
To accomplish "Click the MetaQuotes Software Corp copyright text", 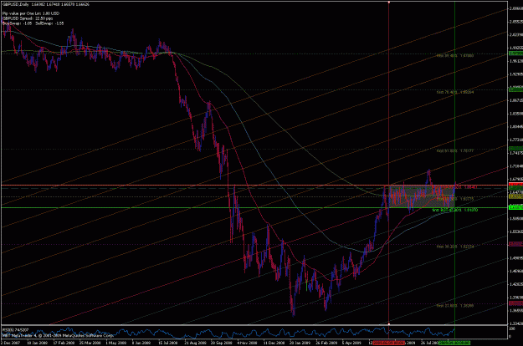I will click(59, 335).
